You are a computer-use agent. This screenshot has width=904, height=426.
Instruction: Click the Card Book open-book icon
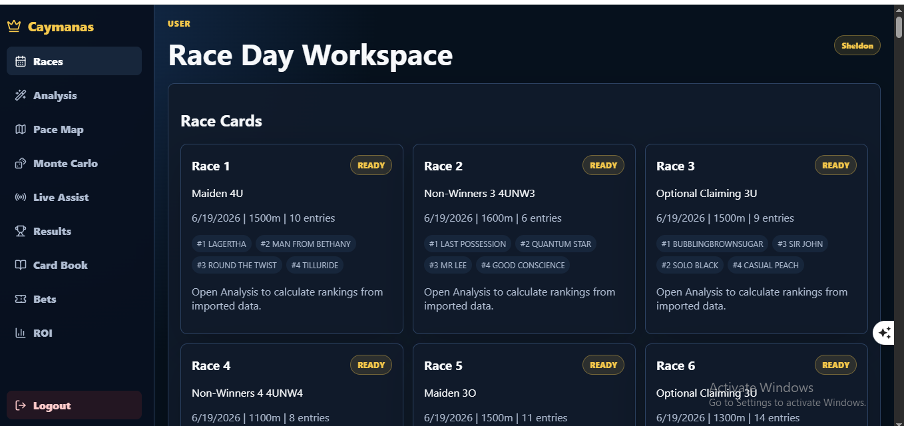pyautogui.click(x=21, y=265)
